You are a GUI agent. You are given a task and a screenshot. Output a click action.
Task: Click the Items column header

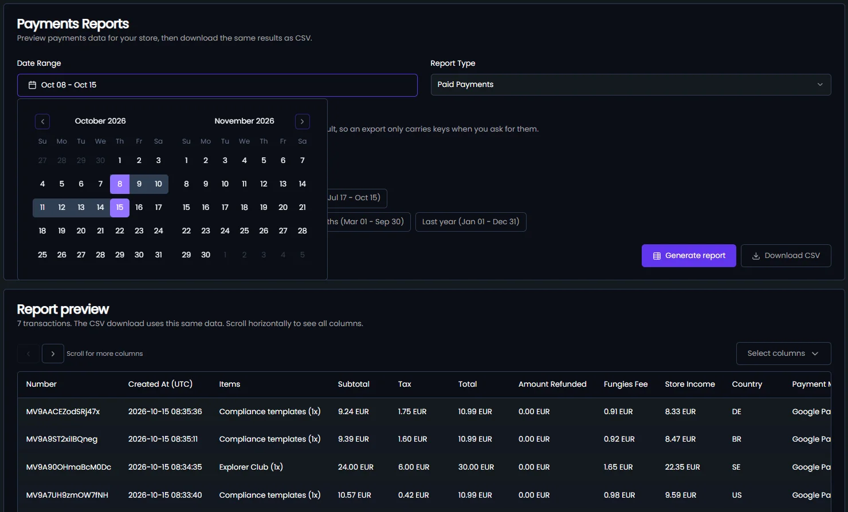point(230,384)
